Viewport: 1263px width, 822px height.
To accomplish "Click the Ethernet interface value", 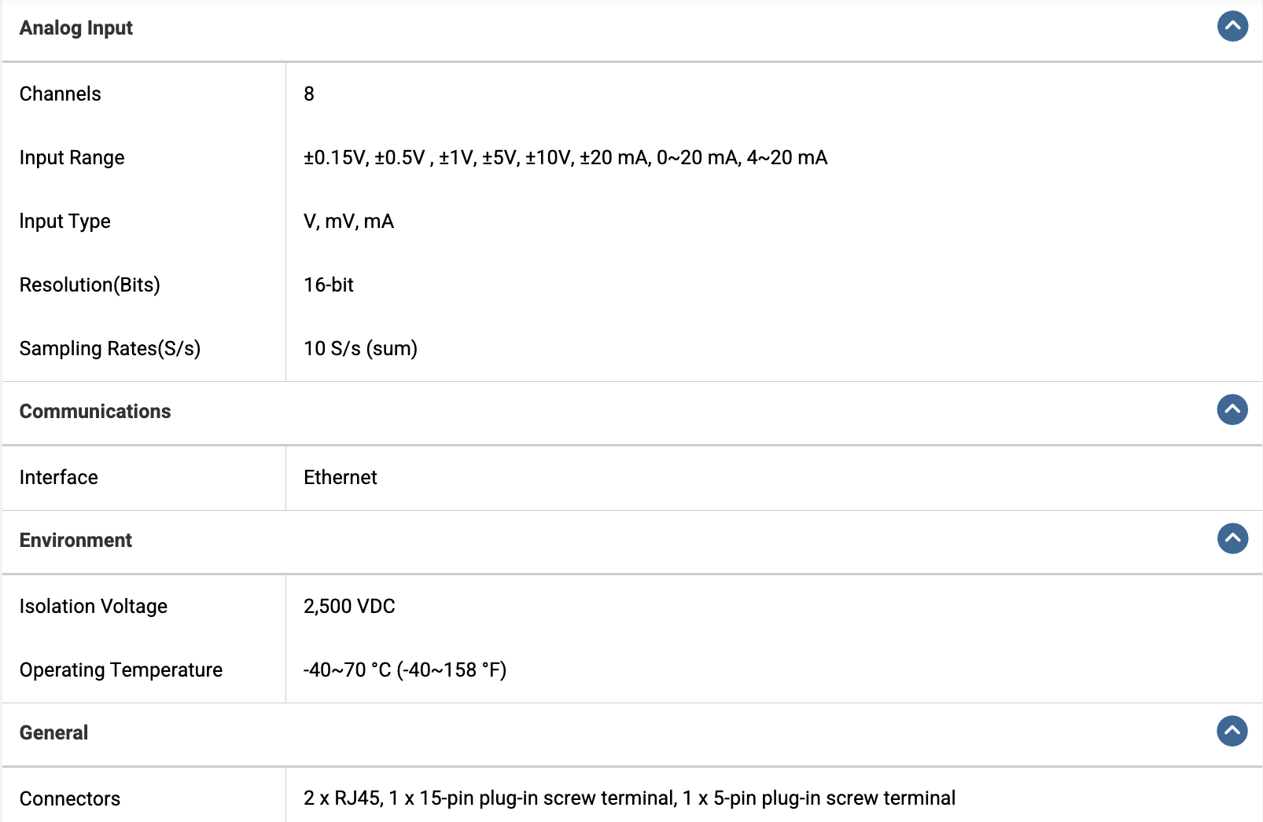I will point(341,477).
